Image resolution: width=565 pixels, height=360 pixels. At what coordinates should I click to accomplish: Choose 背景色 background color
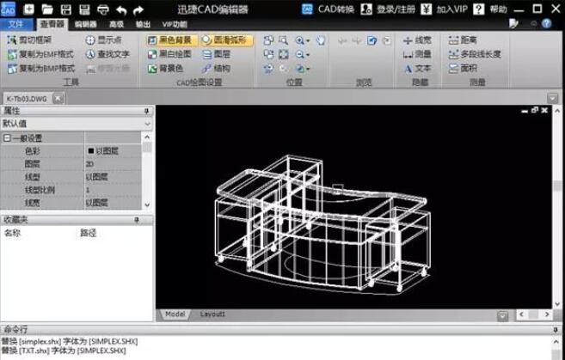[x=166, y=69]
